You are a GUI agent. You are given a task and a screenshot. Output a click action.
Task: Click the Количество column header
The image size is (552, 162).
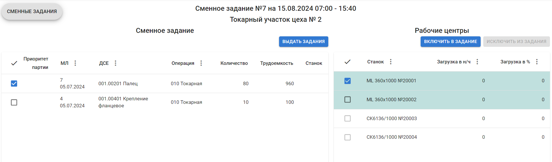(234, 63)
